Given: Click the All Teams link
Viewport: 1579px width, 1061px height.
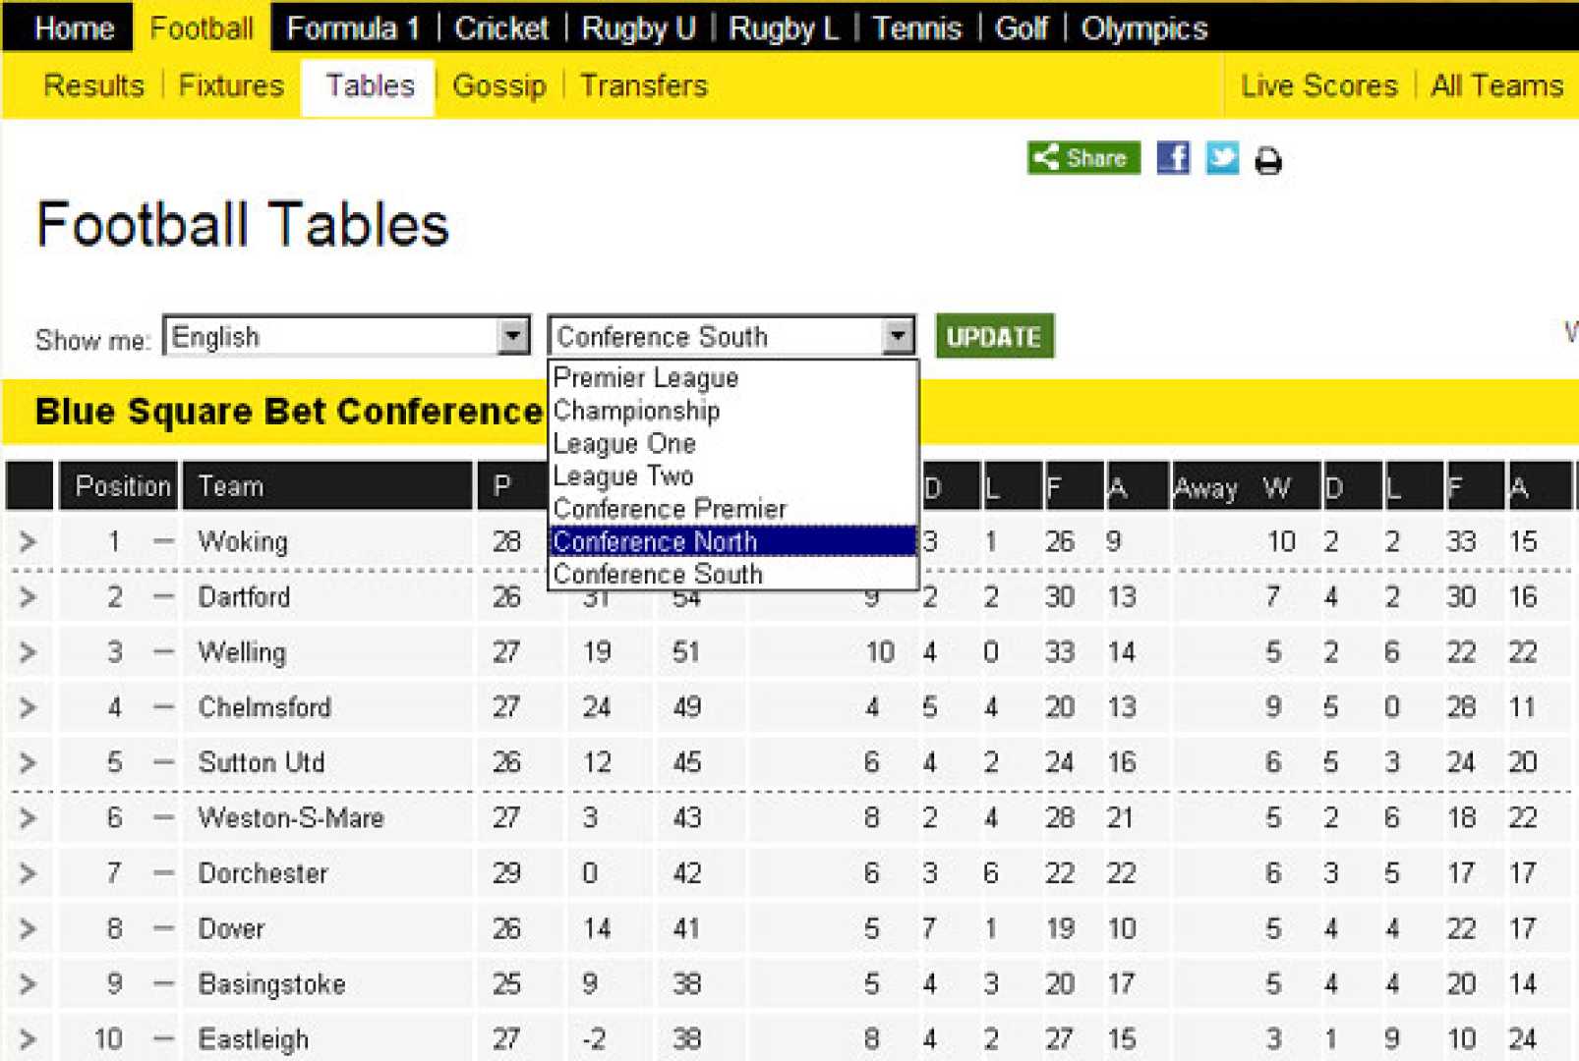Looking at the screenshot, I should point(1496,86).
